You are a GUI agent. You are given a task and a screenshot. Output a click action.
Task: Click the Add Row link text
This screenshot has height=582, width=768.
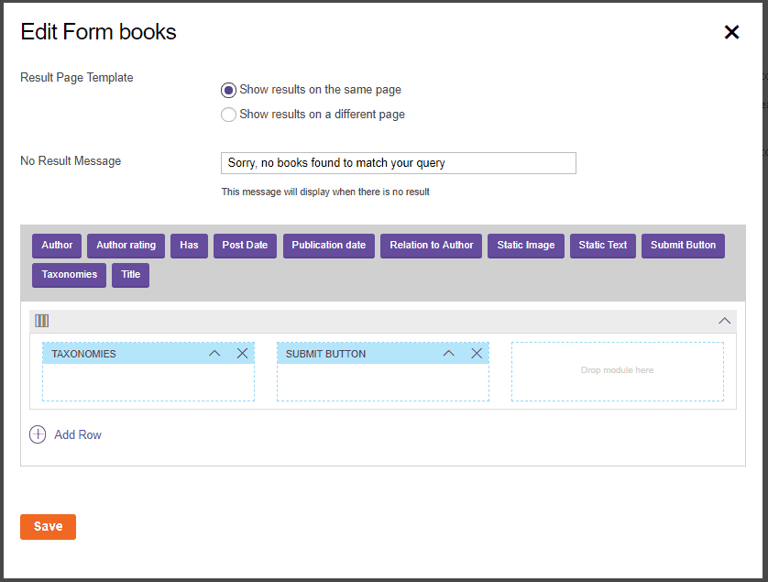pos(77,435)
